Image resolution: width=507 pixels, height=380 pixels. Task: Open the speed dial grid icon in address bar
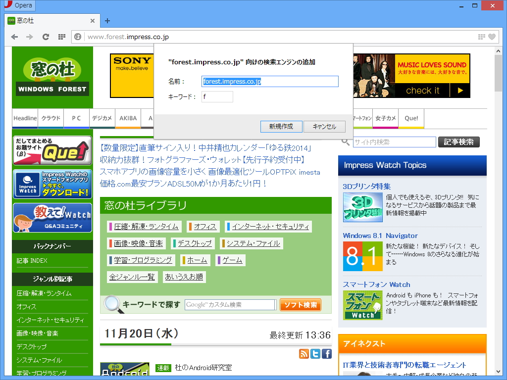tap(481, 37)
